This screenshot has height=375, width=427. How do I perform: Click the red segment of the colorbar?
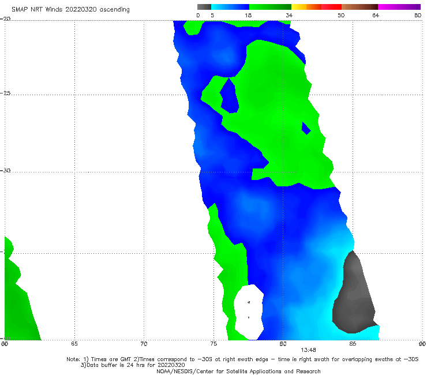point(331,7)
